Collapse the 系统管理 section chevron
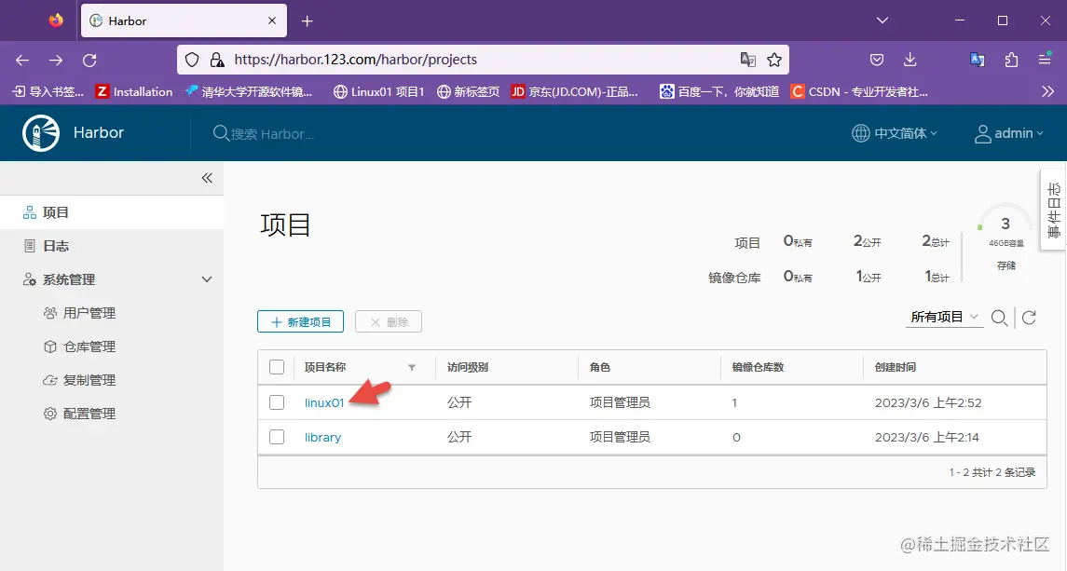 coord(207,279)
